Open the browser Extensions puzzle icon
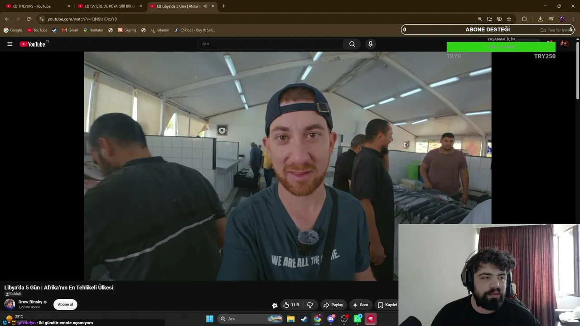 click(524, 19)
